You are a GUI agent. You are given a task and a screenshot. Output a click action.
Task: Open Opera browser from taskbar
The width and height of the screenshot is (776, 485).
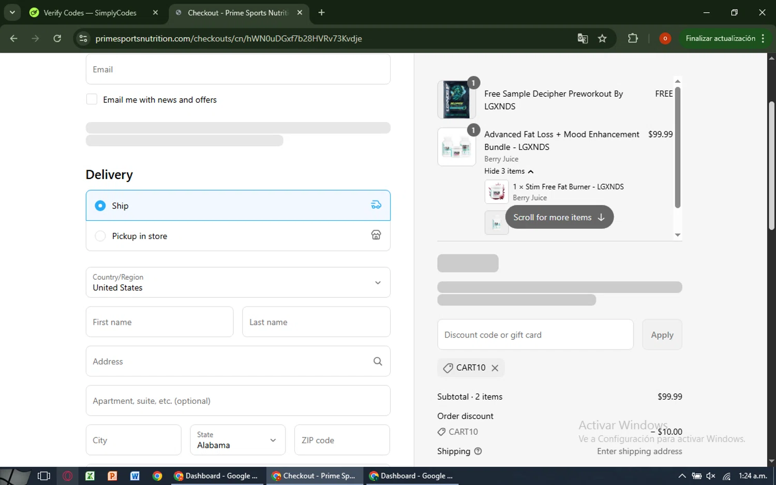click(67, 476)
